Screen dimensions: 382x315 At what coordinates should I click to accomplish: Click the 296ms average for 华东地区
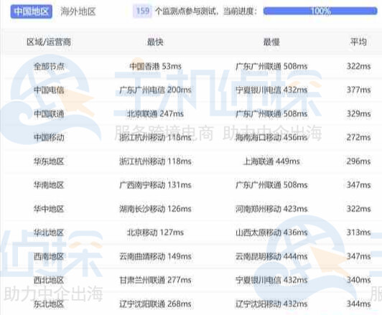click(x=358, y=161)
